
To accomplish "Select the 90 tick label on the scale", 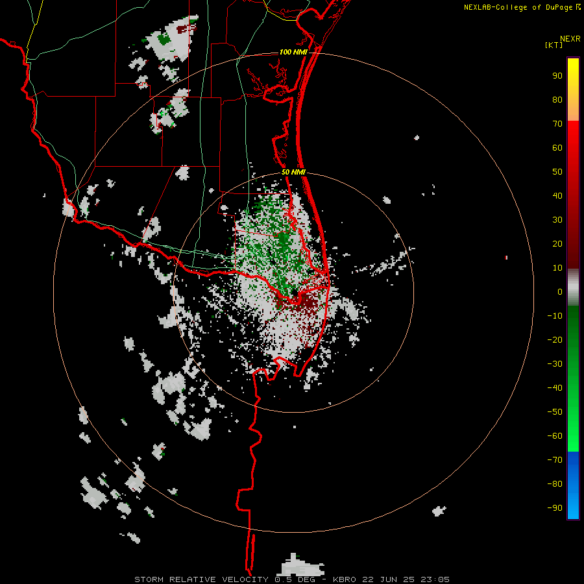I will click(557, 76).
